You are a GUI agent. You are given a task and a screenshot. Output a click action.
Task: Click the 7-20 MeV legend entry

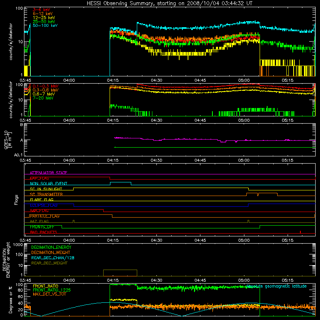43,98
